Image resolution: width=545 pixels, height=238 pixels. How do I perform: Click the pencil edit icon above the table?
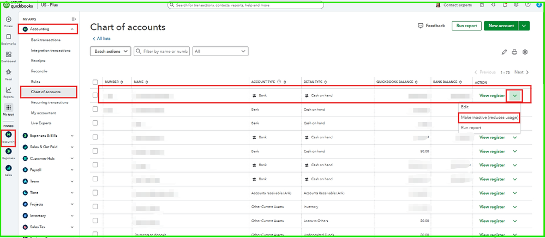pyautogui.click(x=504, y=52)
